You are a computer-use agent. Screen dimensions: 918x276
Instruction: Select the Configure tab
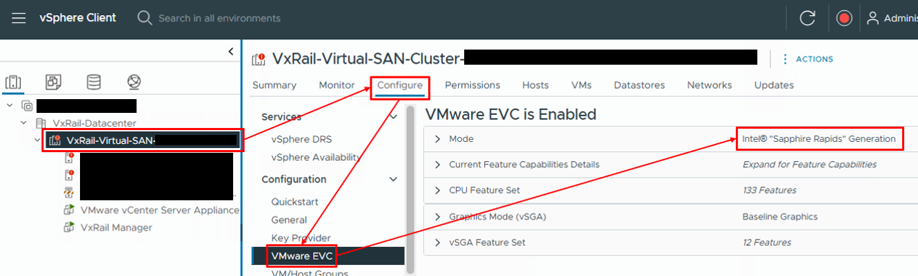[x=400, y=85]
